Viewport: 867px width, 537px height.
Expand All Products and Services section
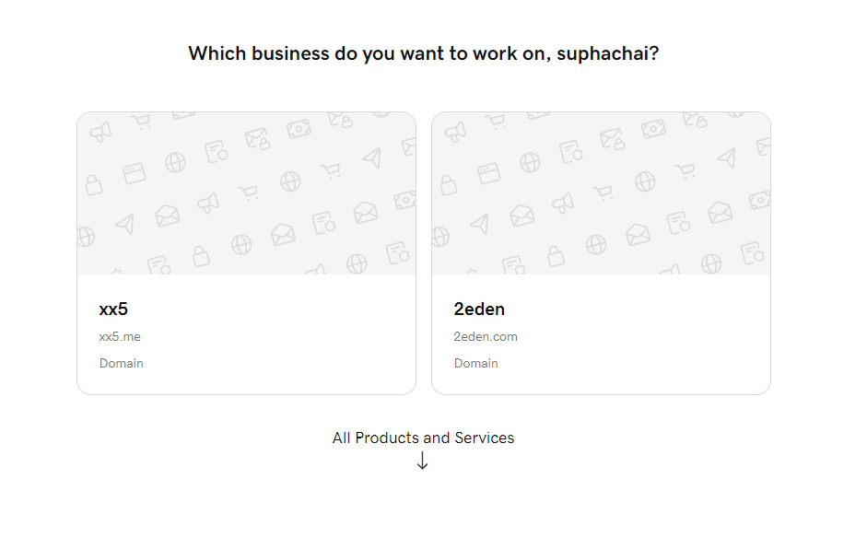tap(423, 438)
